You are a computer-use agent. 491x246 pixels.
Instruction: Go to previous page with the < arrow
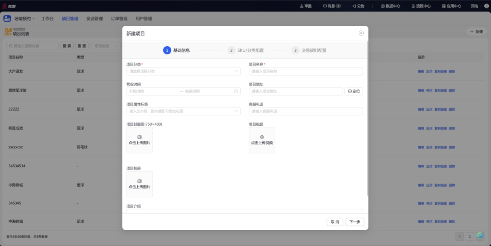pos(459,236)
